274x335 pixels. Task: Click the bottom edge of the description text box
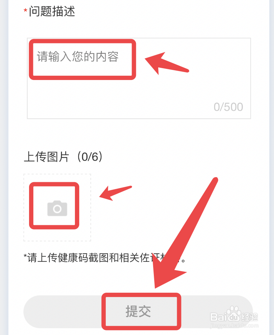tap(139, 118)
